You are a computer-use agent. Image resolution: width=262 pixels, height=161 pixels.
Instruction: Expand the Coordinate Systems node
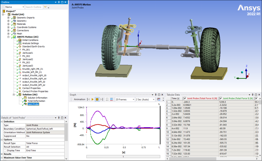[8, 27]
